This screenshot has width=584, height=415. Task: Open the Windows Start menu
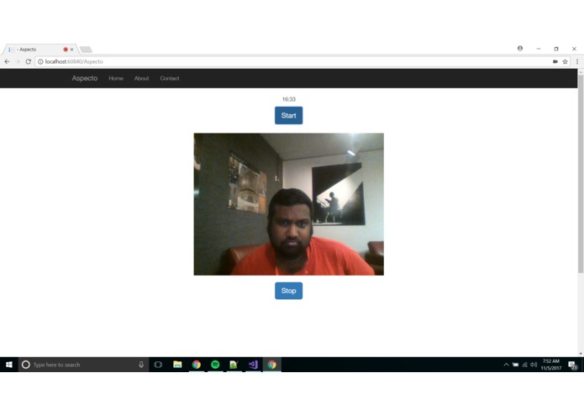click(x=9, y=365)
